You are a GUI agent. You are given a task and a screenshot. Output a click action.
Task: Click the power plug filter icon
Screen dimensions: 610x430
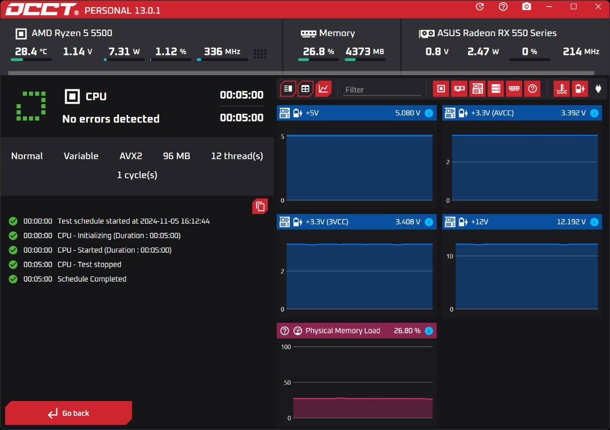tap(598, 88)
